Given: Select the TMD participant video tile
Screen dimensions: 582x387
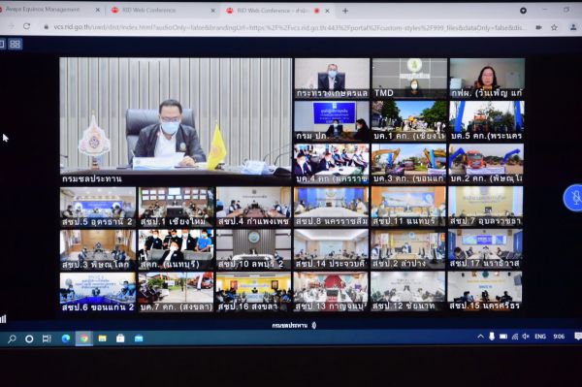Looking at the screenshot, I should click(409, 79).
